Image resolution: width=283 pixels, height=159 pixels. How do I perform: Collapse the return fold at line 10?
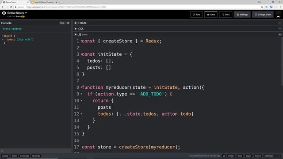[81, 101]
